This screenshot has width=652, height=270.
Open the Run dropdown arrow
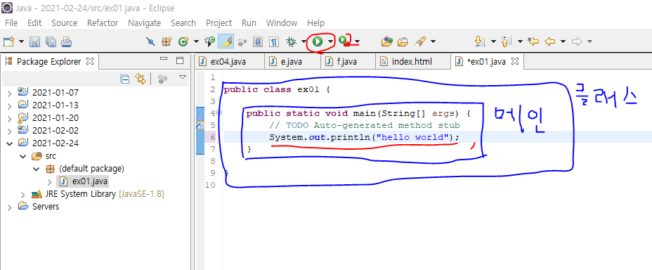coord(330,41)
